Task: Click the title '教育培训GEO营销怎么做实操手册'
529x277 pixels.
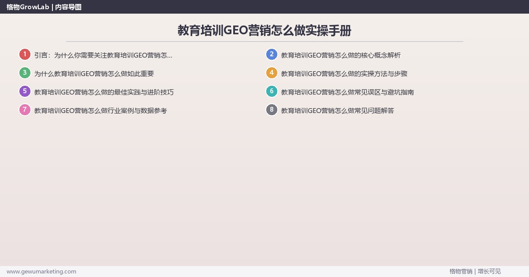Action: tap(264, 30)
